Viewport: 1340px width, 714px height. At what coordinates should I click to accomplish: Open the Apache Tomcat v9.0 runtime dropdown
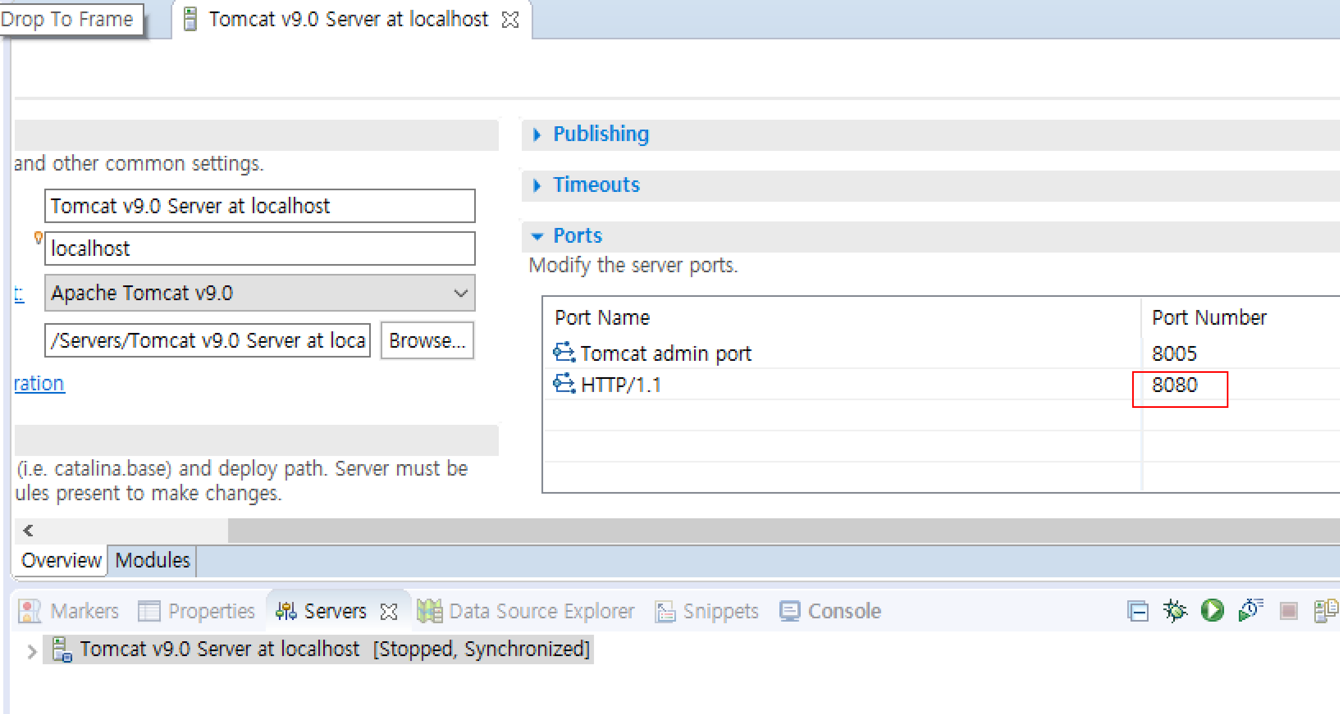260,293
